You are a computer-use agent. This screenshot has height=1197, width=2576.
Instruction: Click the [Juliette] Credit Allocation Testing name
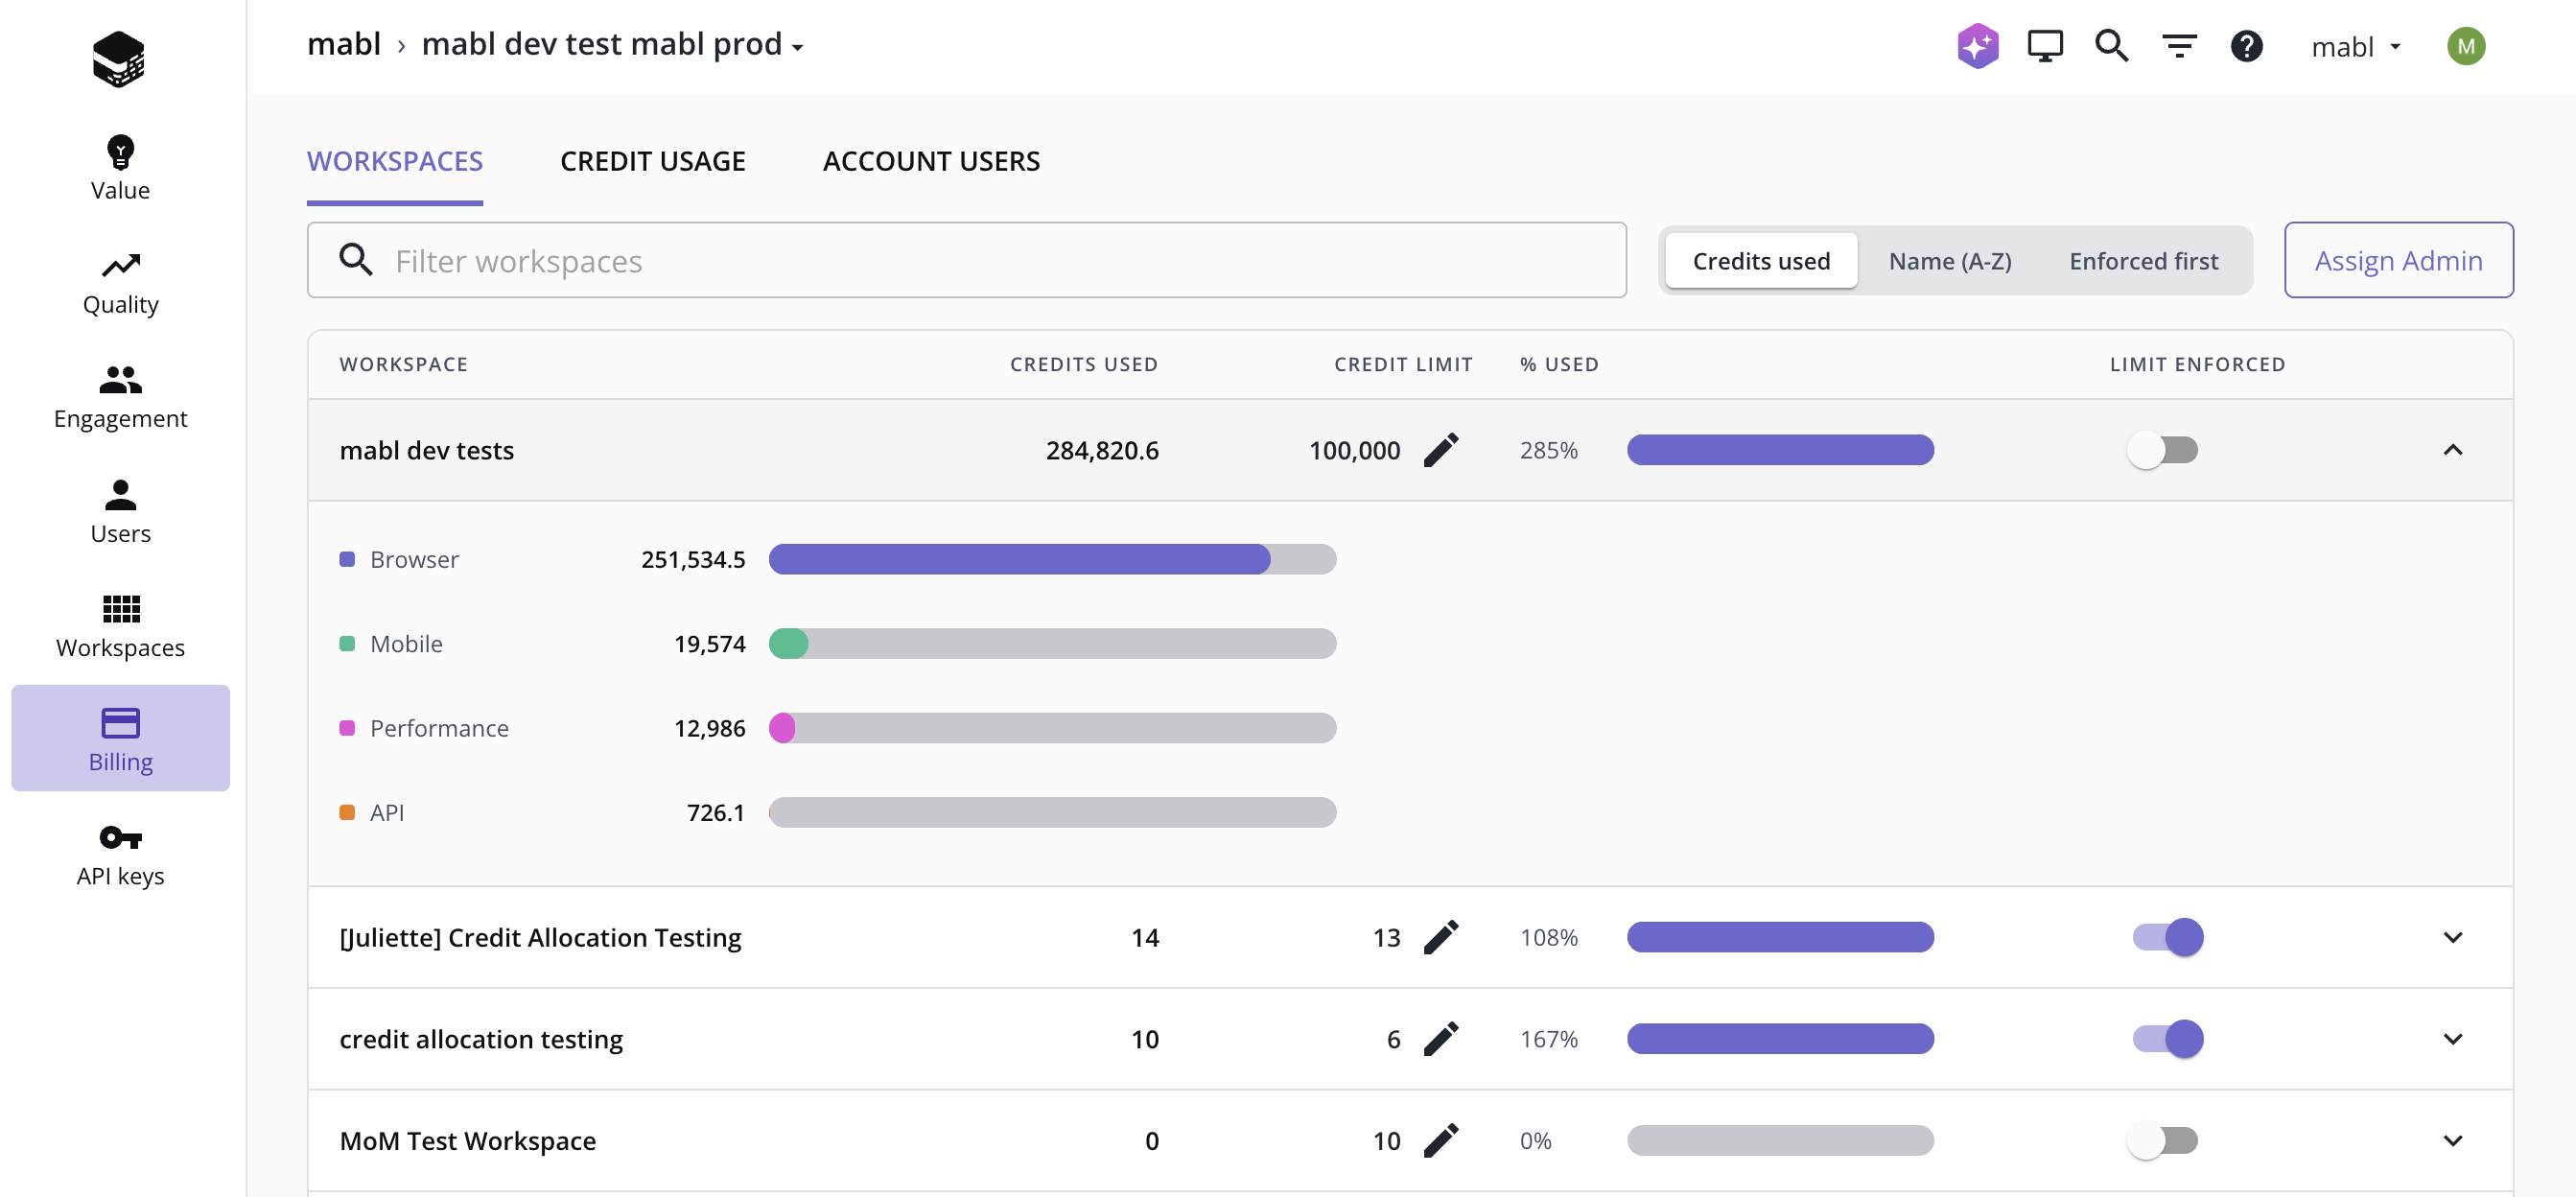point(540,937)
